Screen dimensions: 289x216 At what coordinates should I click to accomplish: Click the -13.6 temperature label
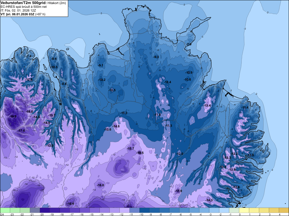pos(108,129)
